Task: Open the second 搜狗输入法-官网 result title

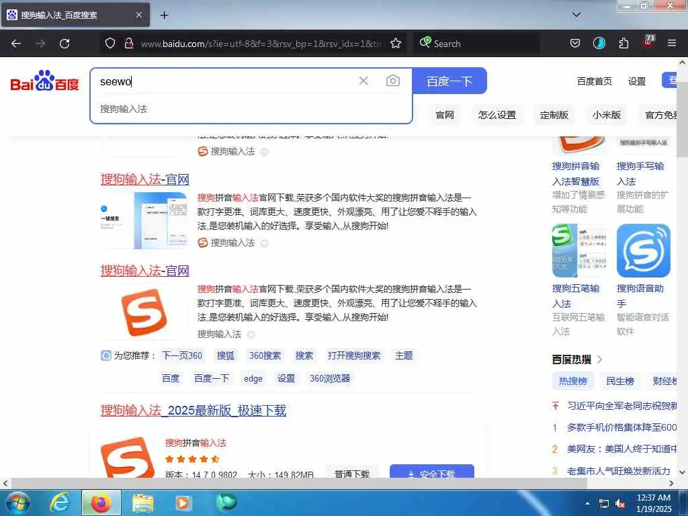Action: tap(145, 270)
